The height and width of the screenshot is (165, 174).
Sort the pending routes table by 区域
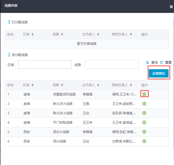[x=32, y=85]
